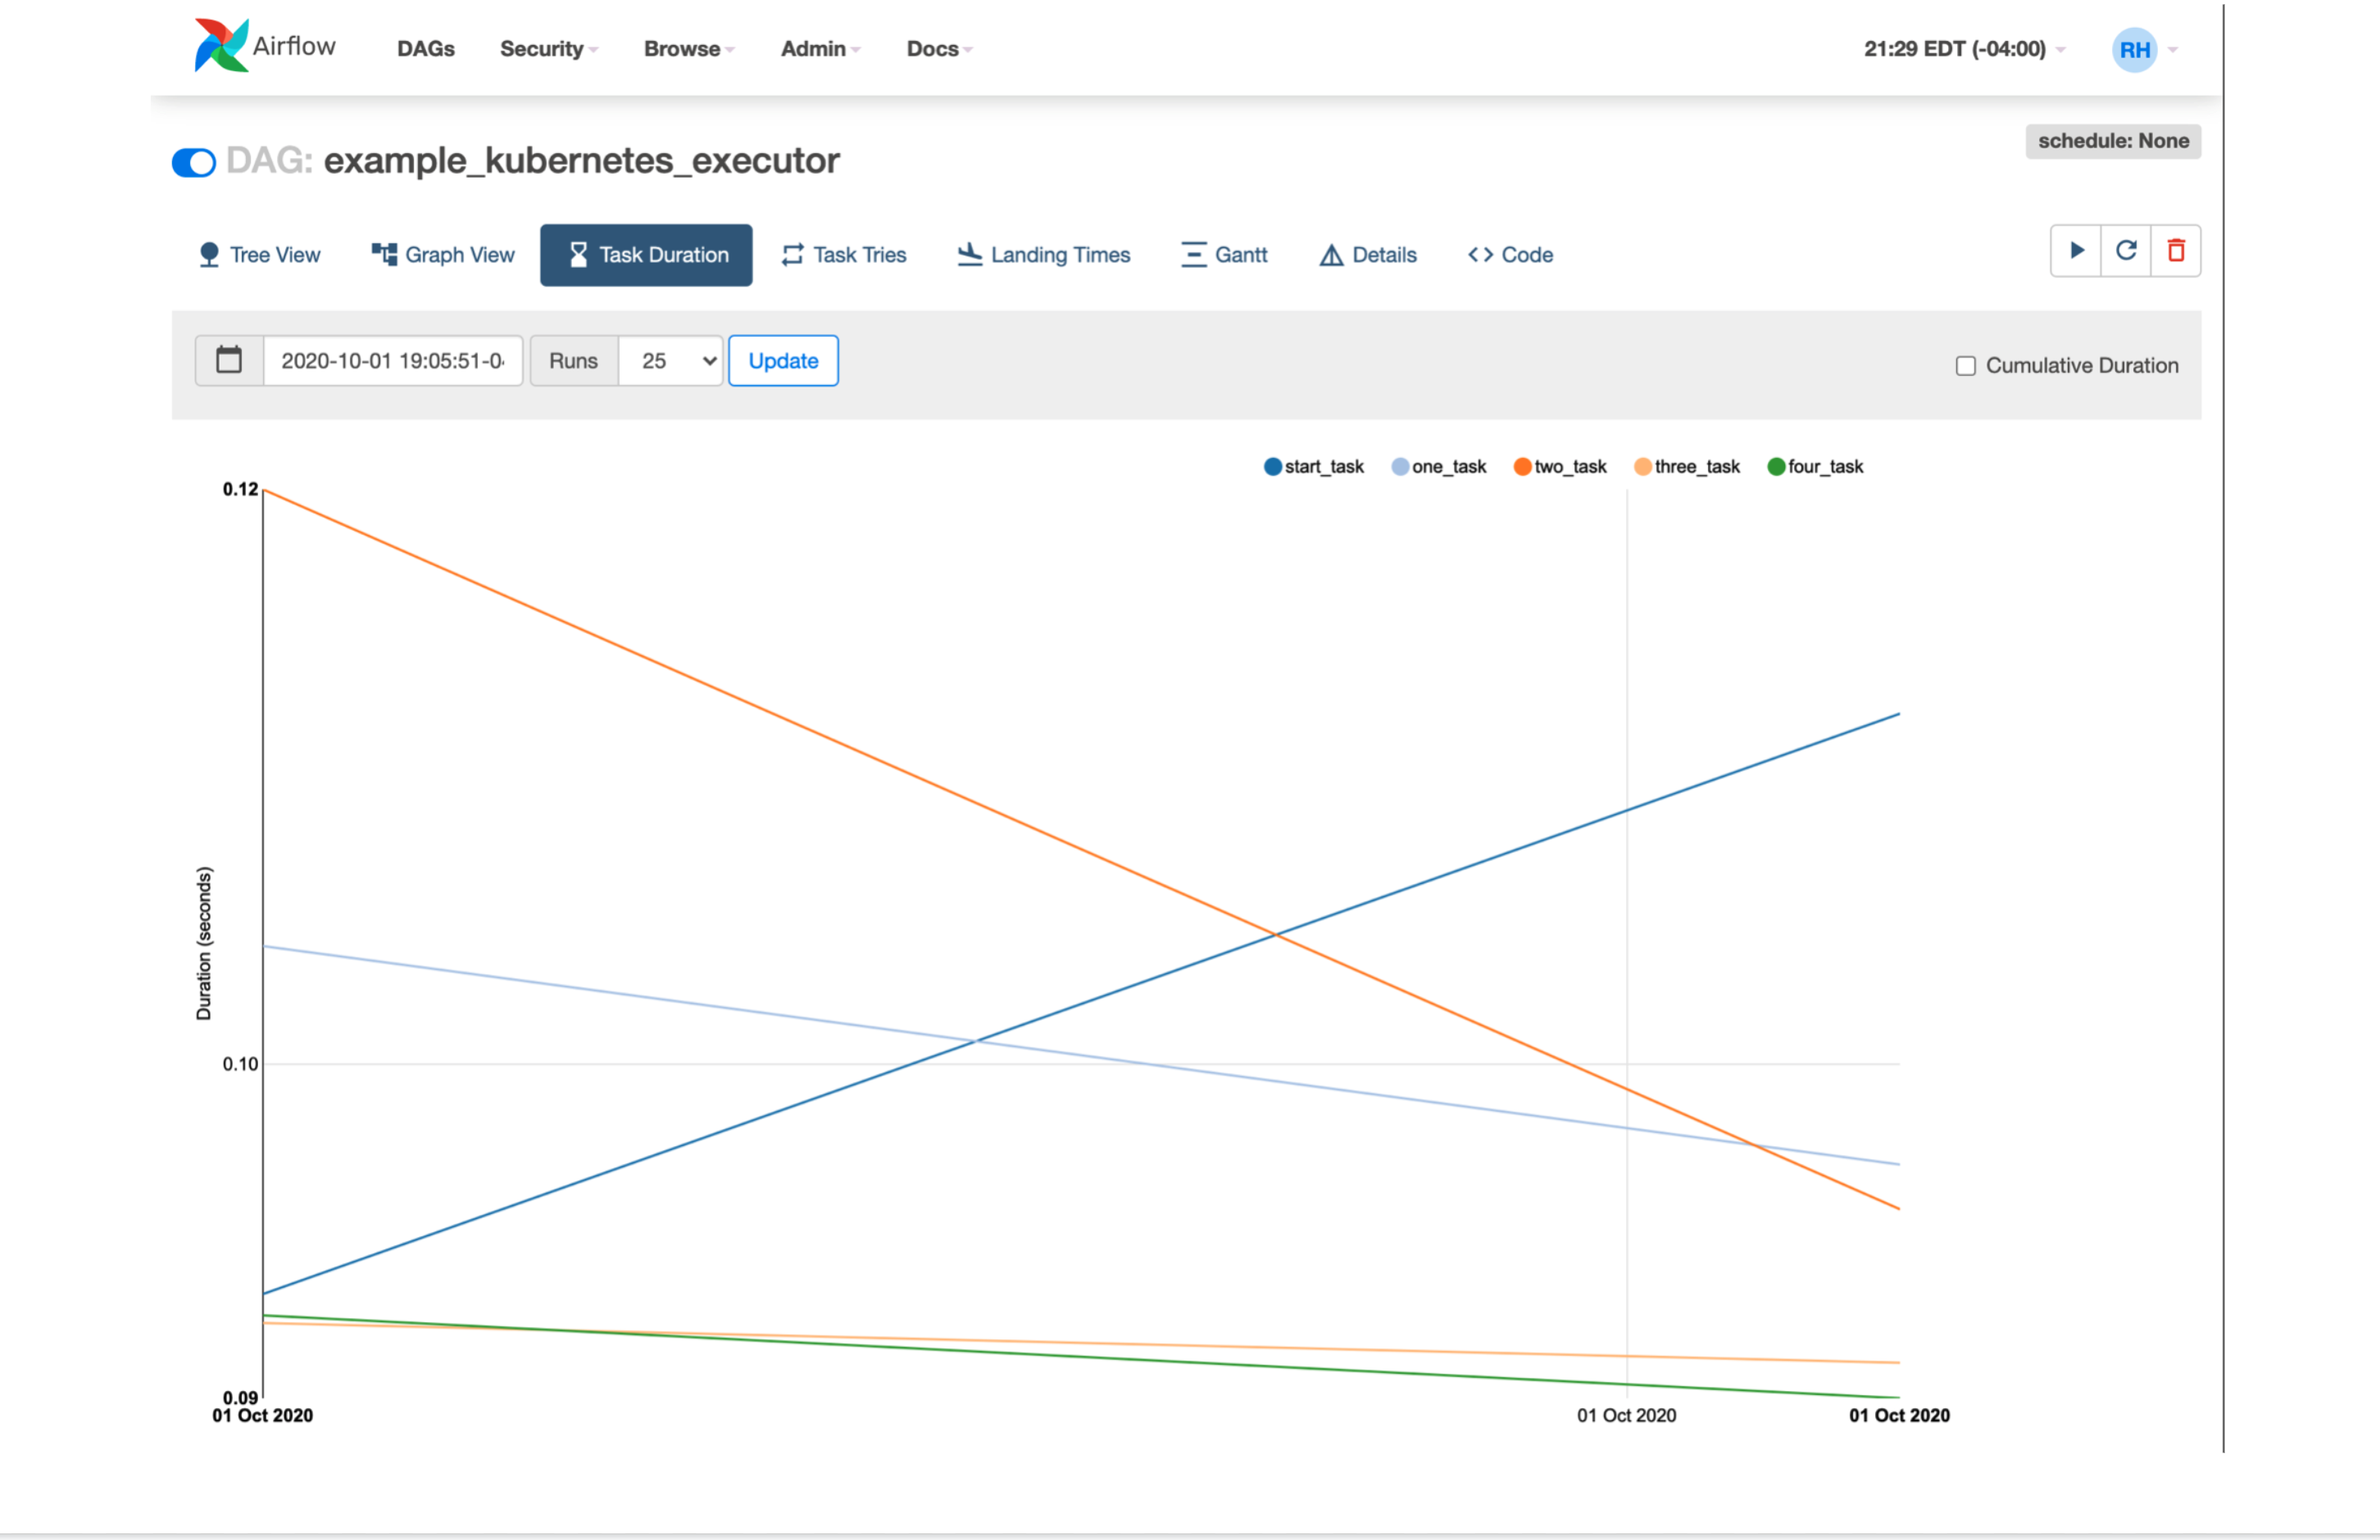This screenshot has width=2380, height=1540.
Task: Toggle the DAG pause switch
Action: click(194, 162)
